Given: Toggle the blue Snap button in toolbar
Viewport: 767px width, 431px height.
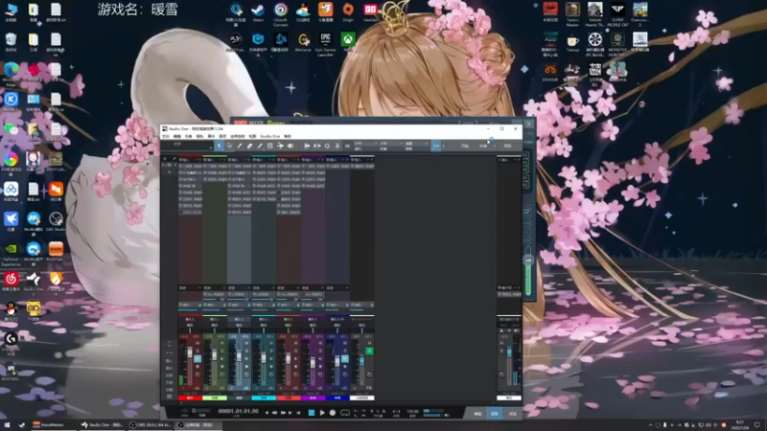Looking at the screenshot, I should click(x=435, y=146).
